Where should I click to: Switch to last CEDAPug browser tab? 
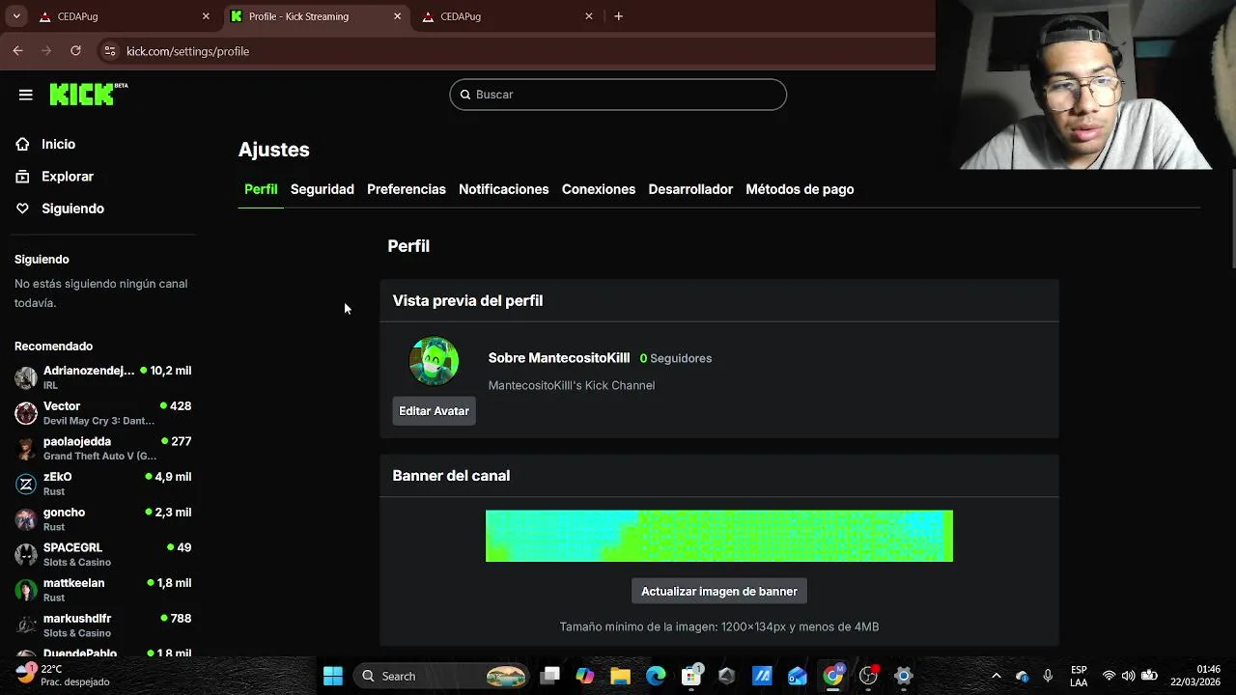pyautogui.click(x=507, y=16)
